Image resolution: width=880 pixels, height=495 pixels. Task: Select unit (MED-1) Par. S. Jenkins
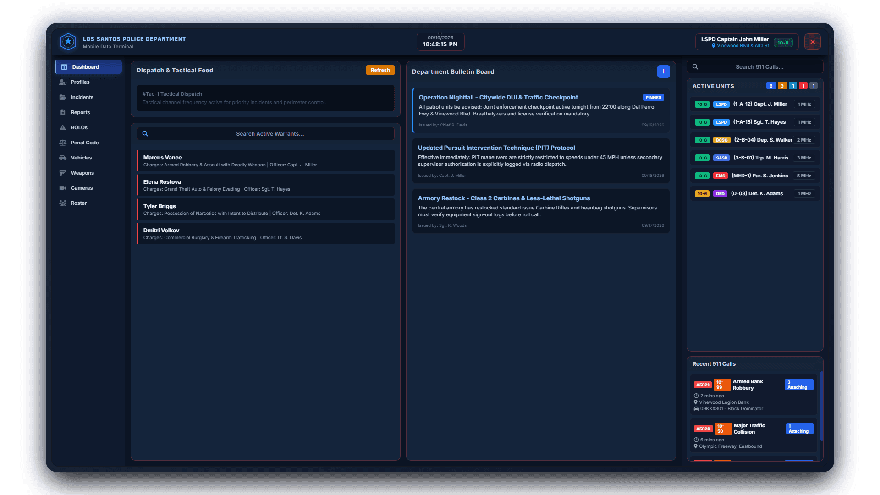coord(755,176)
